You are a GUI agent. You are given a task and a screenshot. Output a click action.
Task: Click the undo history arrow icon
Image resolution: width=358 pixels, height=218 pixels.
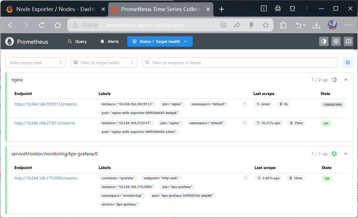pyautogui.click(x=300, y=25)
